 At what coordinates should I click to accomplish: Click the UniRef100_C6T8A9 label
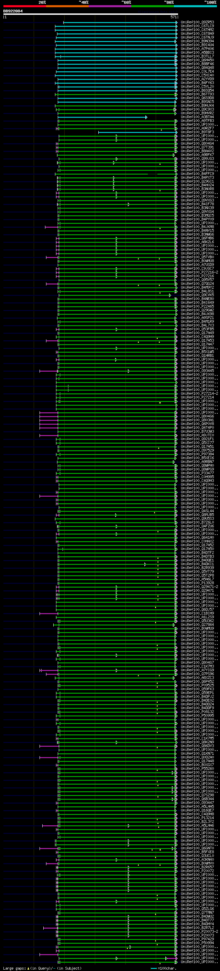[197, 33]
